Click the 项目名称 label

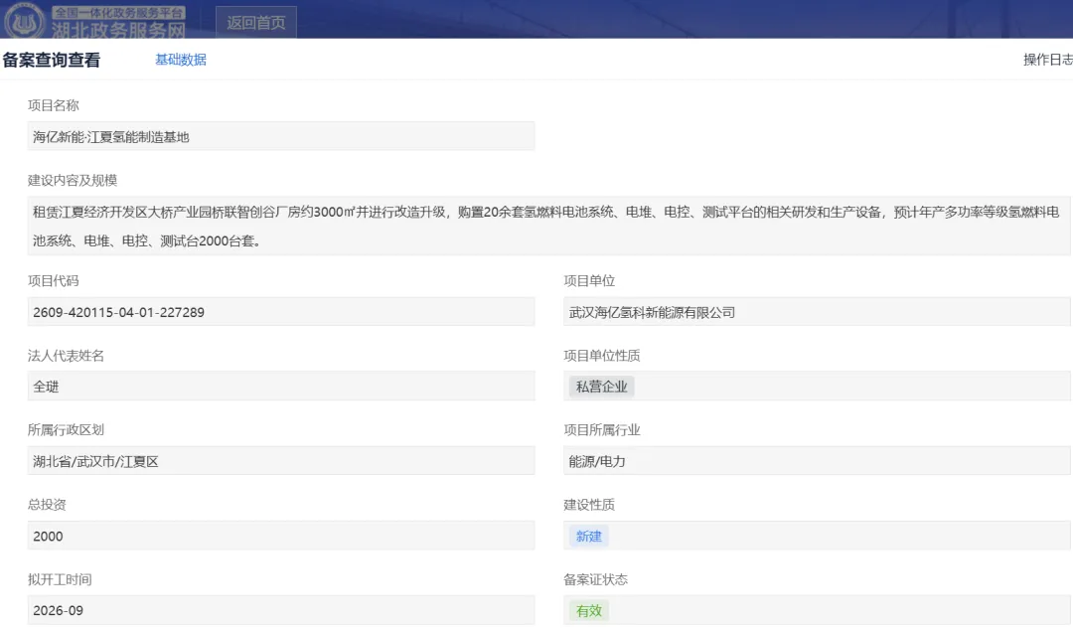tap(54, 105)
